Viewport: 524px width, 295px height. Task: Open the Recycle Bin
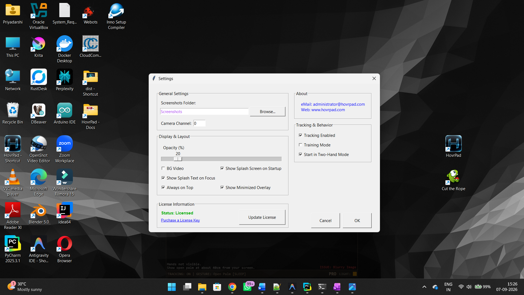click(x=13, y=113)
